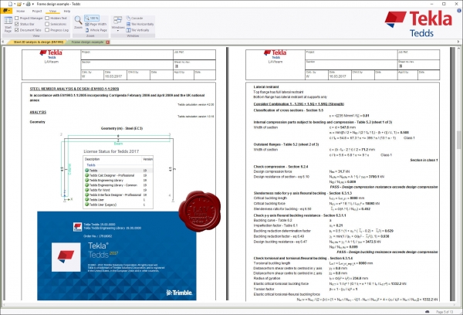This screenshot has width=463, height=315.
Task: Click the blue help icon at top right
Action: pos(459,11)
